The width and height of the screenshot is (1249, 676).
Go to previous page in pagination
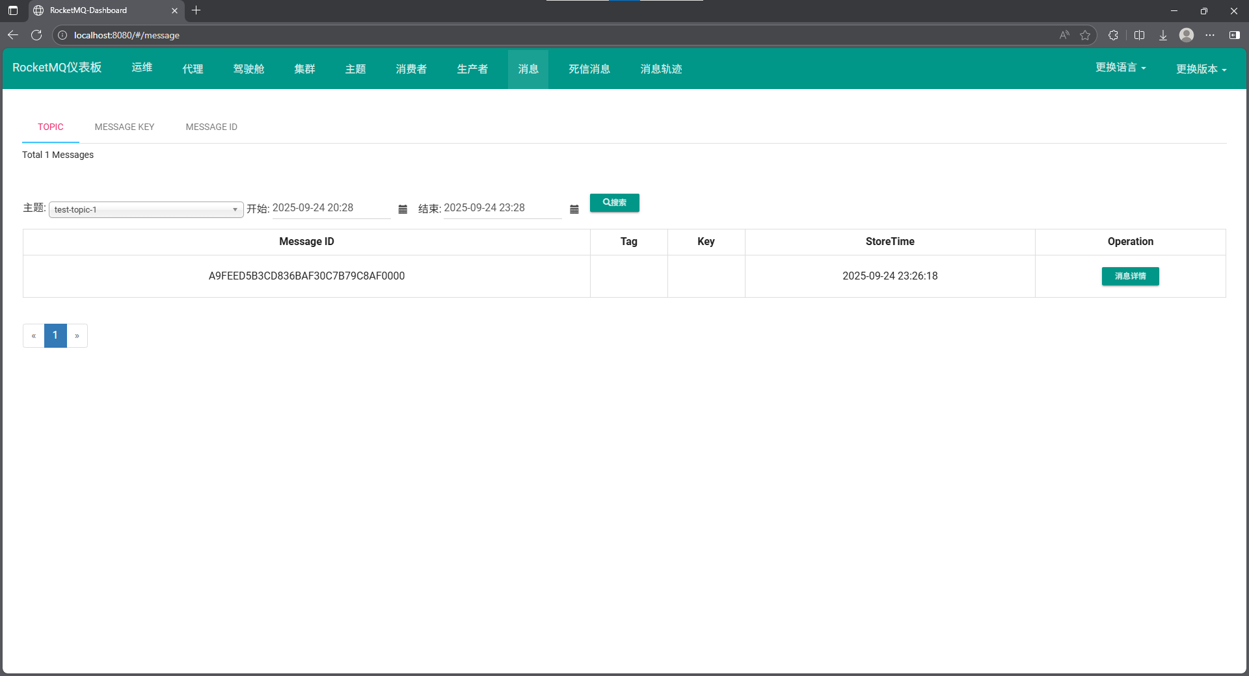tap(34, 335)
